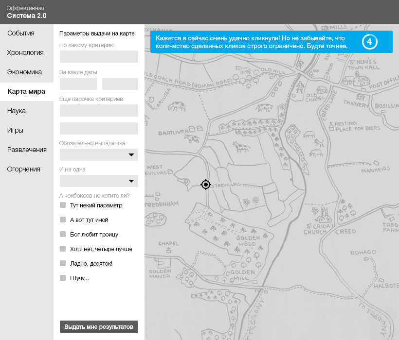Click GOLDEN WOOD label on map
Viewport: 399px width, 340px height.
point(248,241)
